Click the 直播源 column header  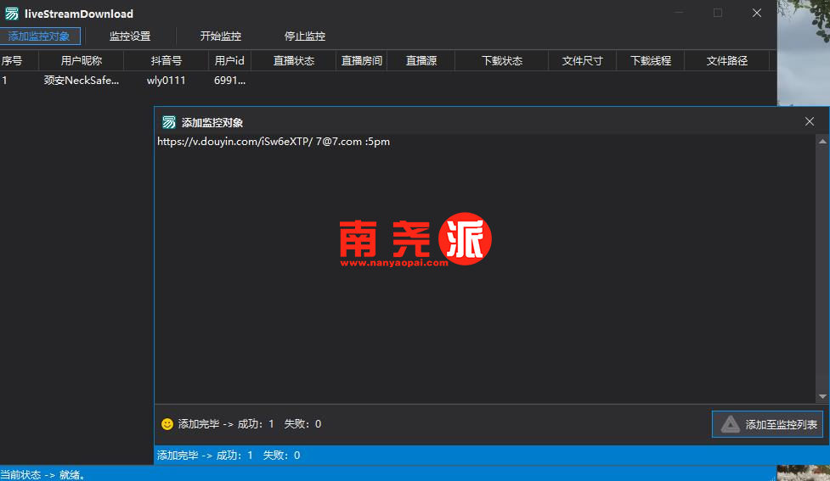click(421, 61)
